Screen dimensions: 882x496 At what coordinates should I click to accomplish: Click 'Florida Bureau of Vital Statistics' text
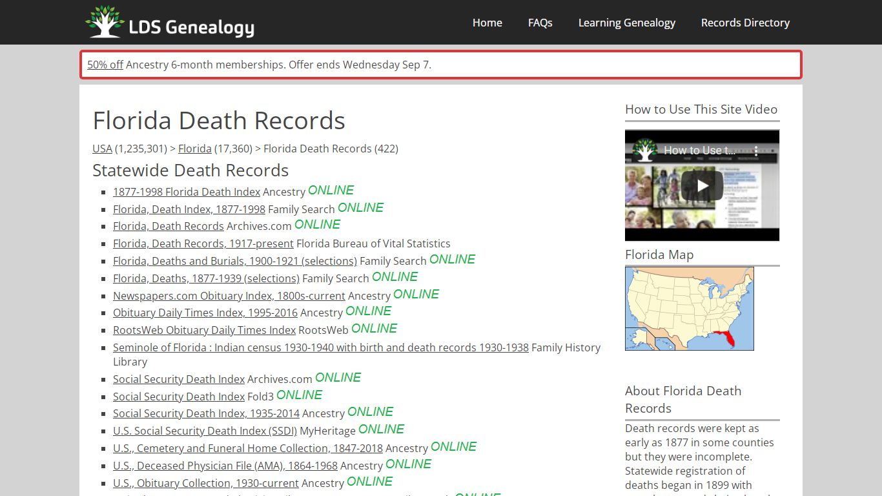click(373, 243)
